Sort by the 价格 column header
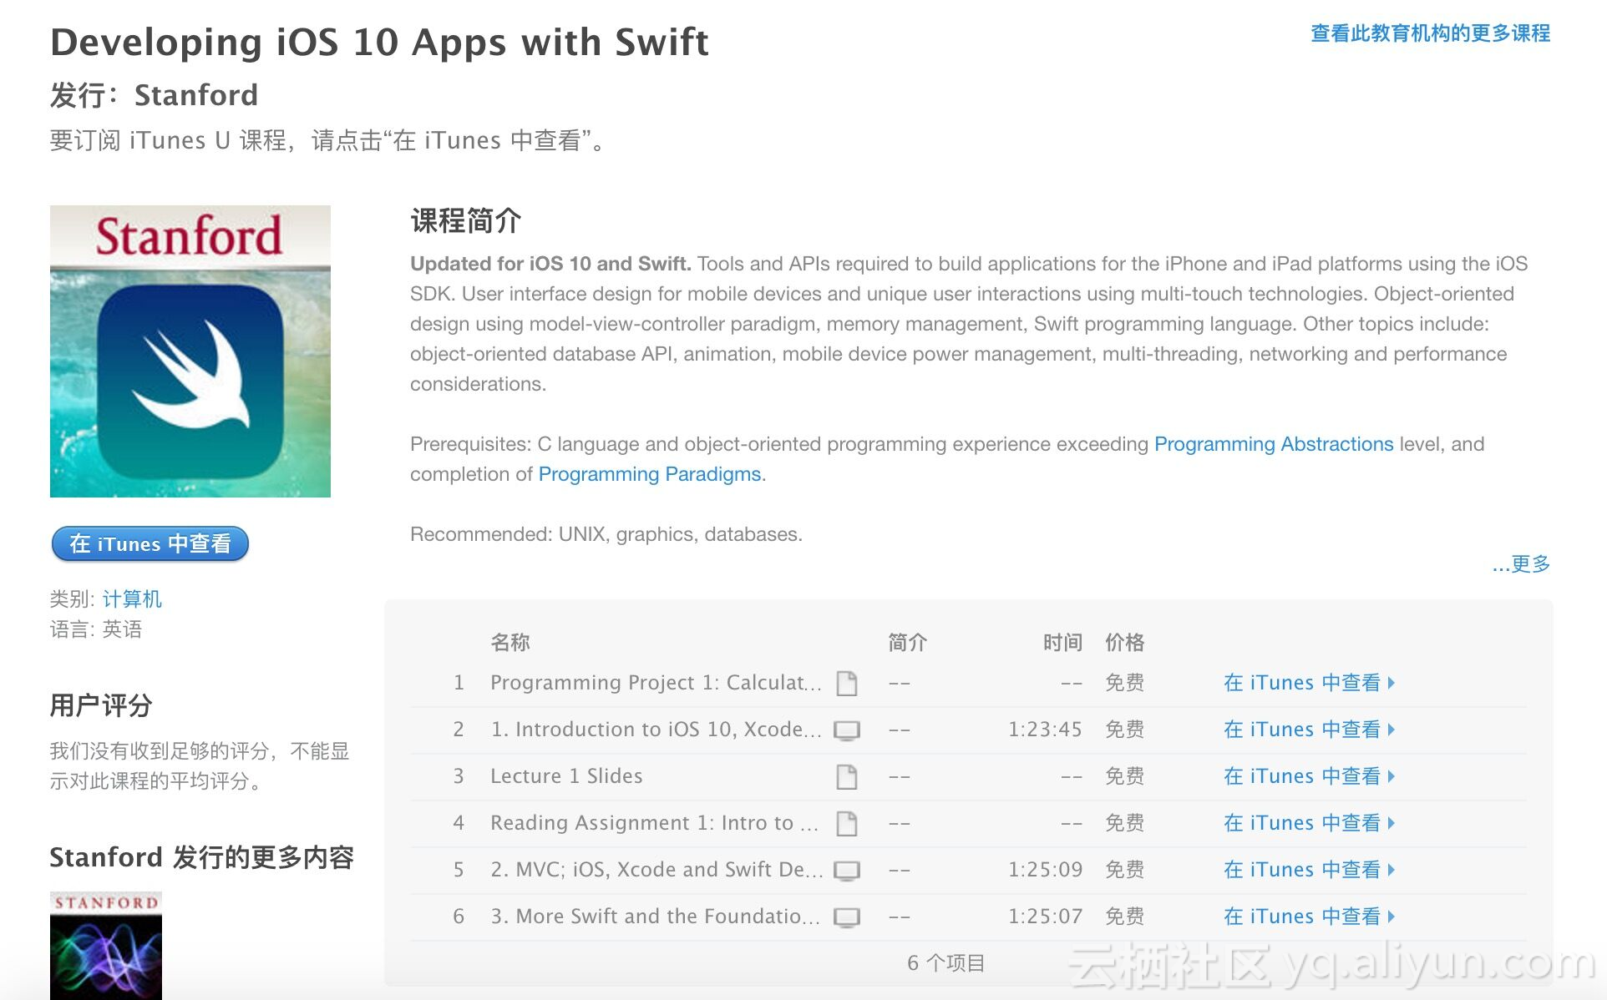1607x1000 pixels. tap(1125, 643)
